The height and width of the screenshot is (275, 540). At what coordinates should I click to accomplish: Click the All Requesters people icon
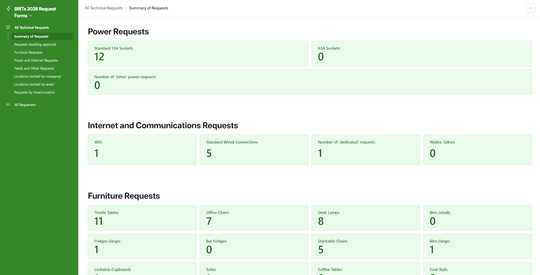pyautogui.click(x=8, y=105)
